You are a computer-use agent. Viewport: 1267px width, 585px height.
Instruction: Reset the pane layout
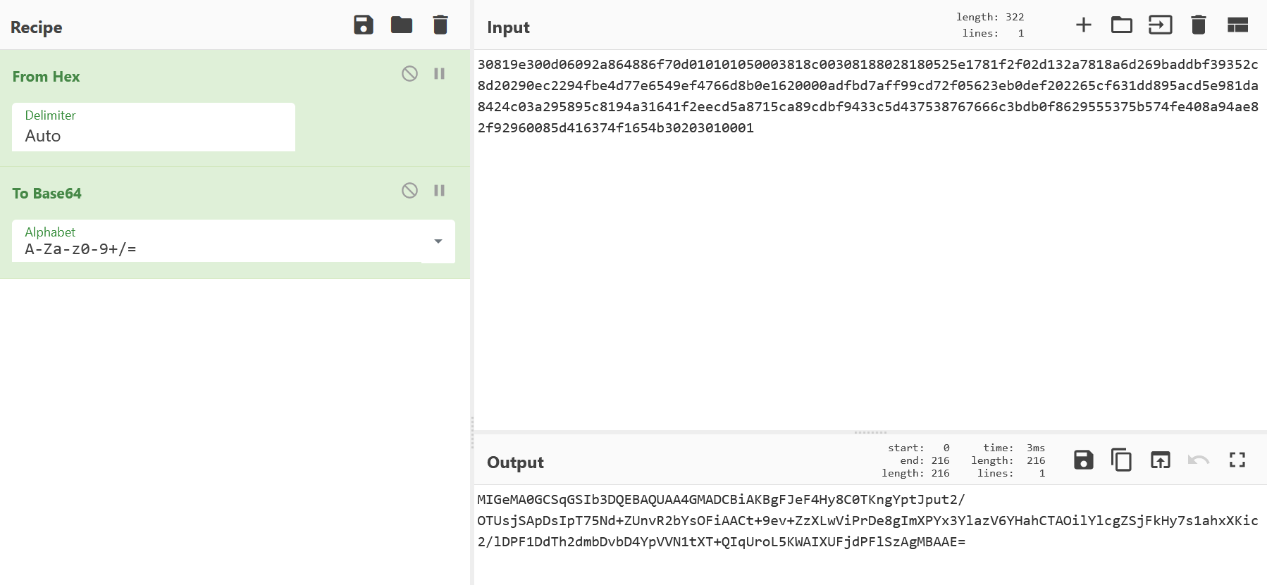click(x=1237, y=25)
